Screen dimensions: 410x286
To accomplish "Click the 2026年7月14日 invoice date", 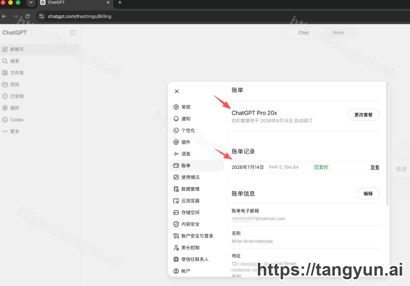I will coord(247,167).
